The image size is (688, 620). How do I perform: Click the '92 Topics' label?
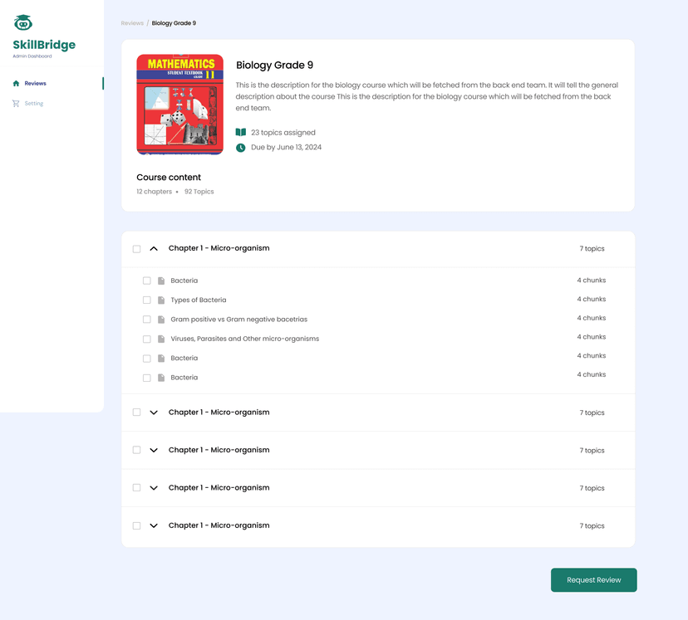(199, 192)
